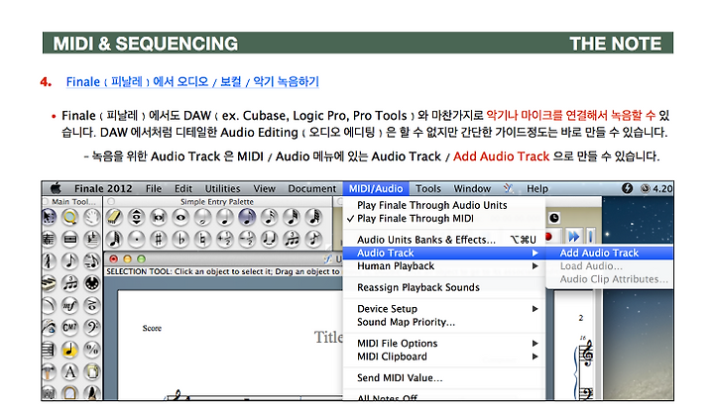Expand the Device Setup submenu
This screenshot has height=411, width=714.
[444, 309]
